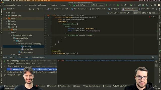
Task: Click the Sync Project with Gradle icon
Action: click(x=139, y=5)
